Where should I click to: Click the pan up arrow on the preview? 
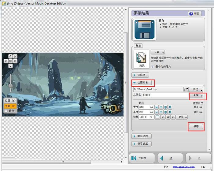point(10,56)
